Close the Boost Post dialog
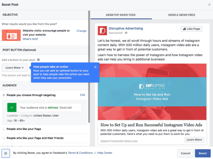 (209, 5)
